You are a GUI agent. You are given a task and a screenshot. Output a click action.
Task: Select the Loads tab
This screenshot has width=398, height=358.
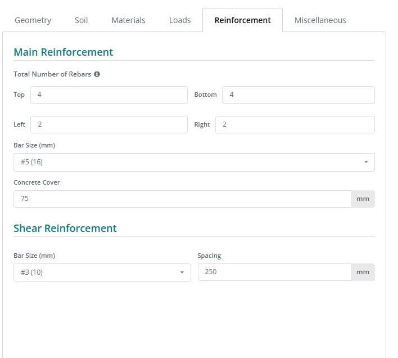click(180, 20)
